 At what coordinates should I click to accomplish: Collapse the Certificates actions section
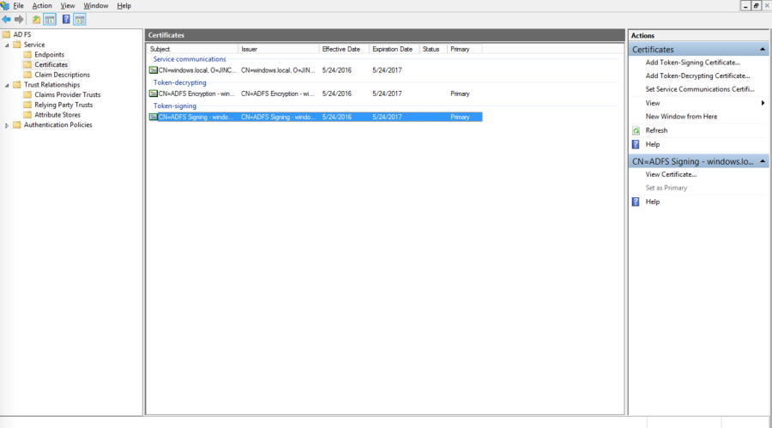click(x=763, y=50)
